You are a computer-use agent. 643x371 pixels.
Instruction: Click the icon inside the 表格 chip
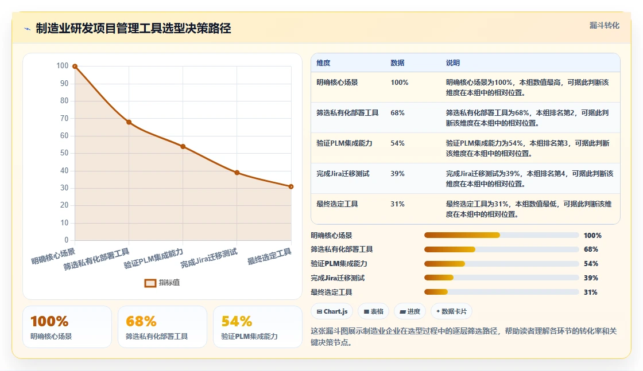366,311
